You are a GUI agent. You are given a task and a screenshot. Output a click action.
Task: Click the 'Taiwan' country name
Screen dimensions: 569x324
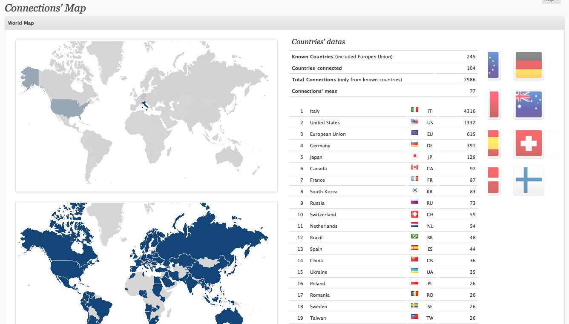pos(318,318)
